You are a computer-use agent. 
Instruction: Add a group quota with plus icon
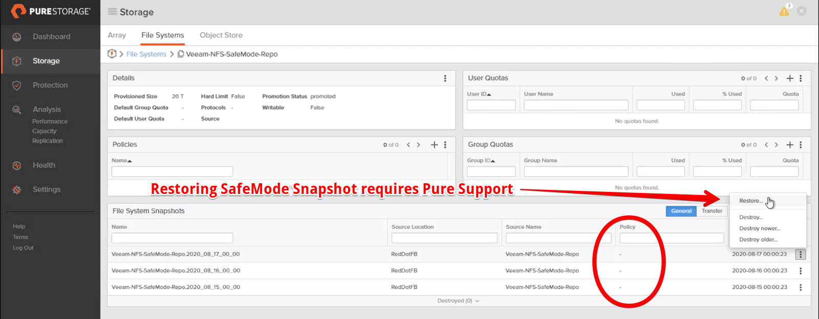tap(790, 145)
